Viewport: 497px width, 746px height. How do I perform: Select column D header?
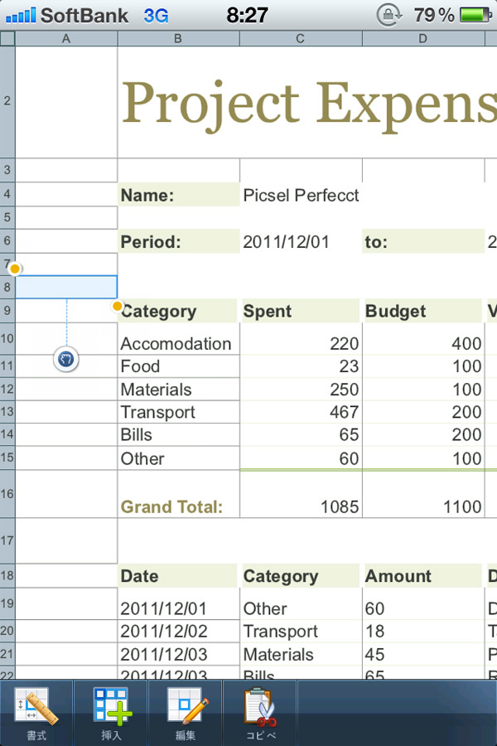423,39
